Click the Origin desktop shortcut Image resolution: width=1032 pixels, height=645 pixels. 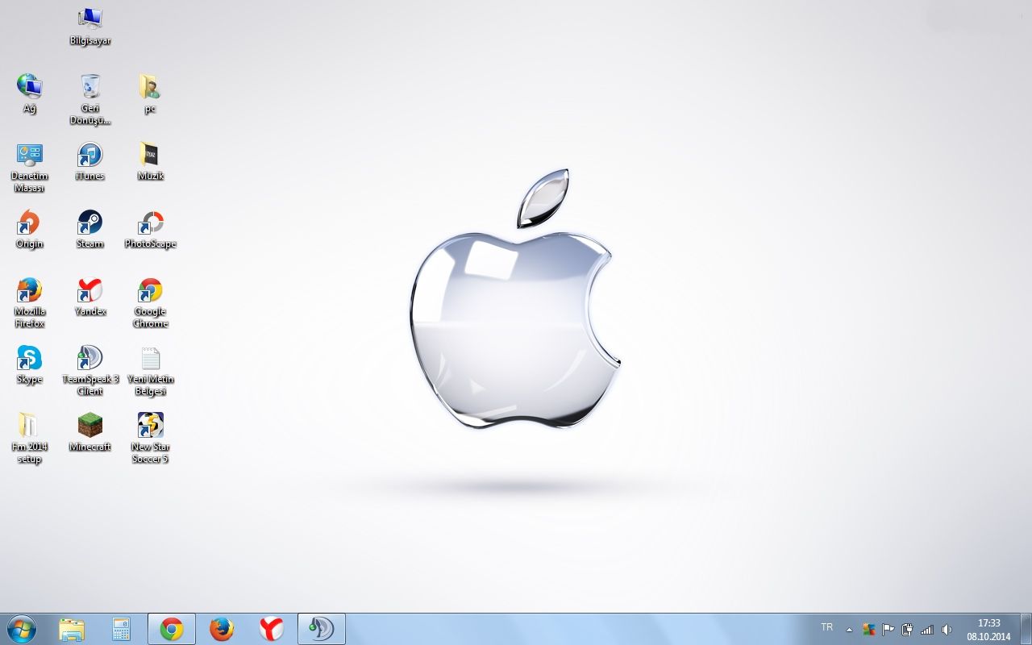click(30, 229)
